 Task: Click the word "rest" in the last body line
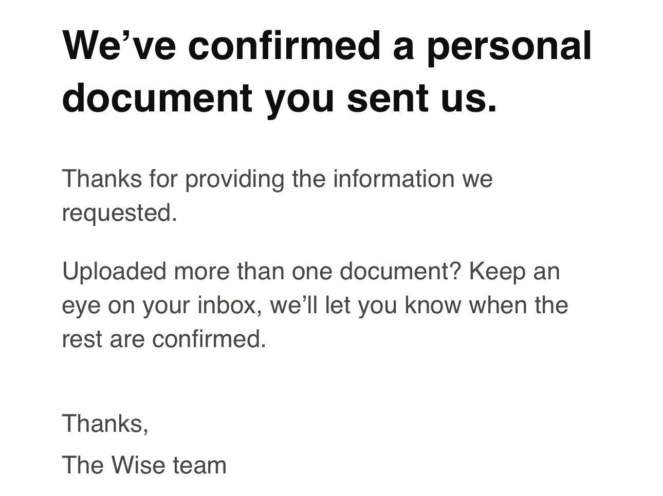pyautogui.click(x=82, y=339)
